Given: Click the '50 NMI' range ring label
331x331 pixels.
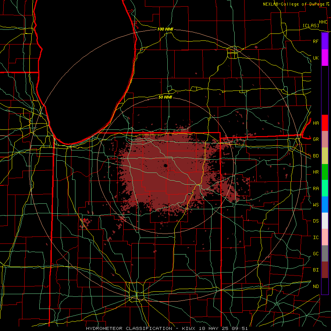Looking at the screenshot, I should point(165,97).
